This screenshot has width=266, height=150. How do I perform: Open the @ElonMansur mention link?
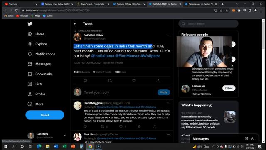[127, 56]
